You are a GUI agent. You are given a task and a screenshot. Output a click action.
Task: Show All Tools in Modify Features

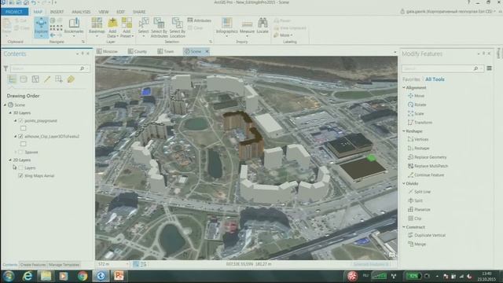(x=435, y=79)
